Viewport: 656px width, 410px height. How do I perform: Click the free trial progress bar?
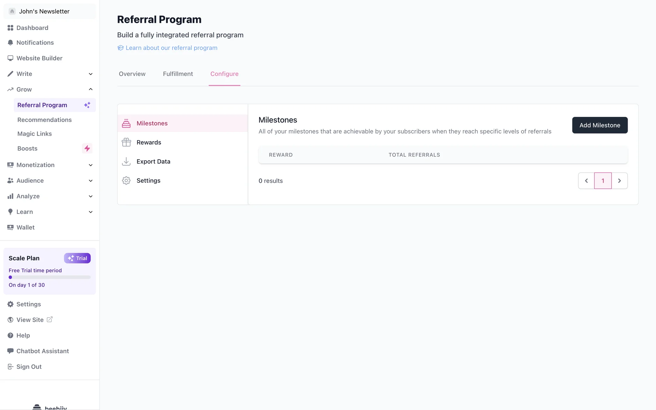[x=50, y=277]
